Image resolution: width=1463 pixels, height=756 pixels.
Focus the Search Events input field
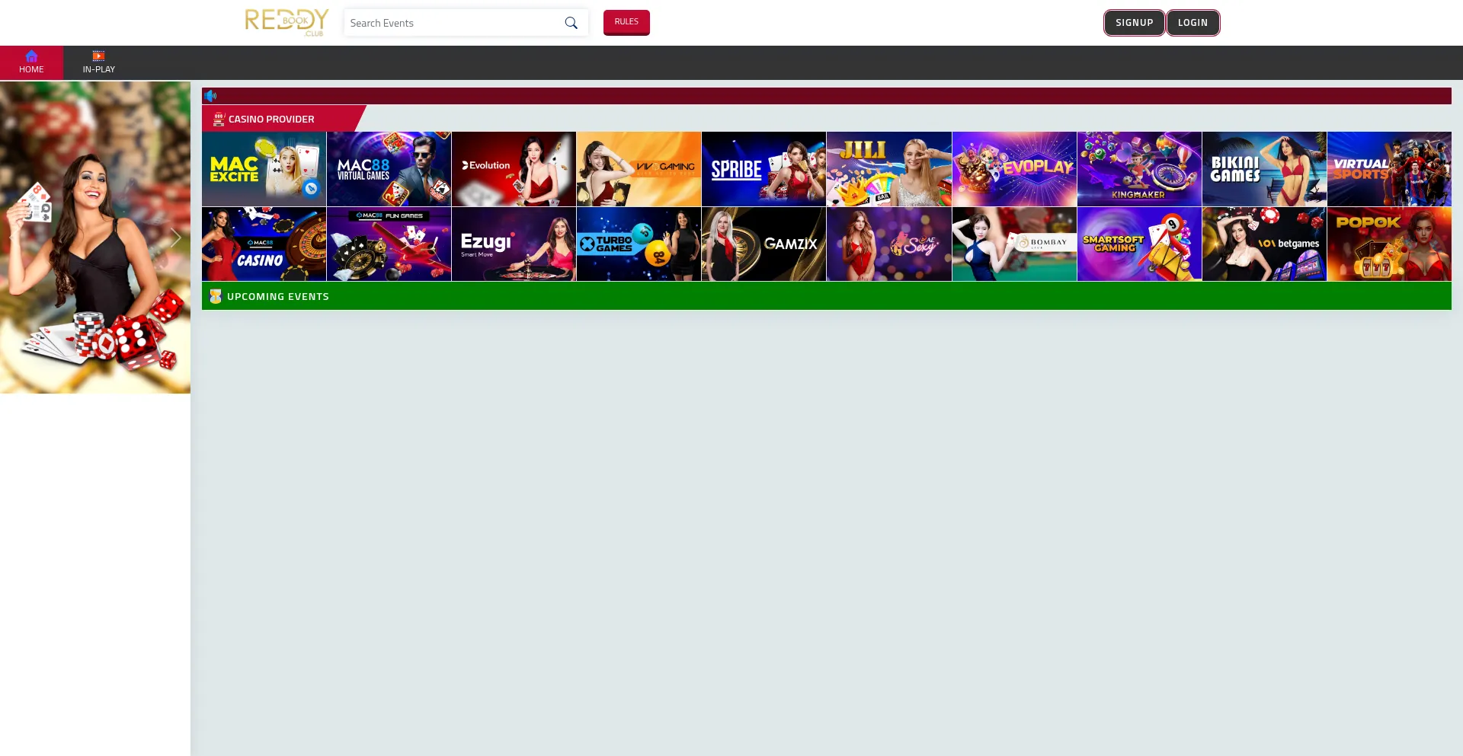[453, 23]
